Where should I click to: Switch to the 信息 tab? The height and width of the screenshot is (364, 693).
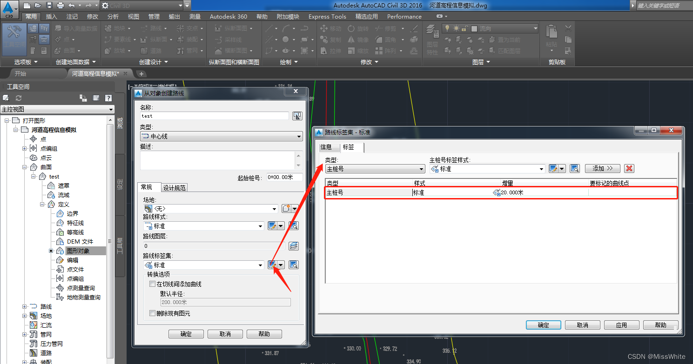point(329,147)
